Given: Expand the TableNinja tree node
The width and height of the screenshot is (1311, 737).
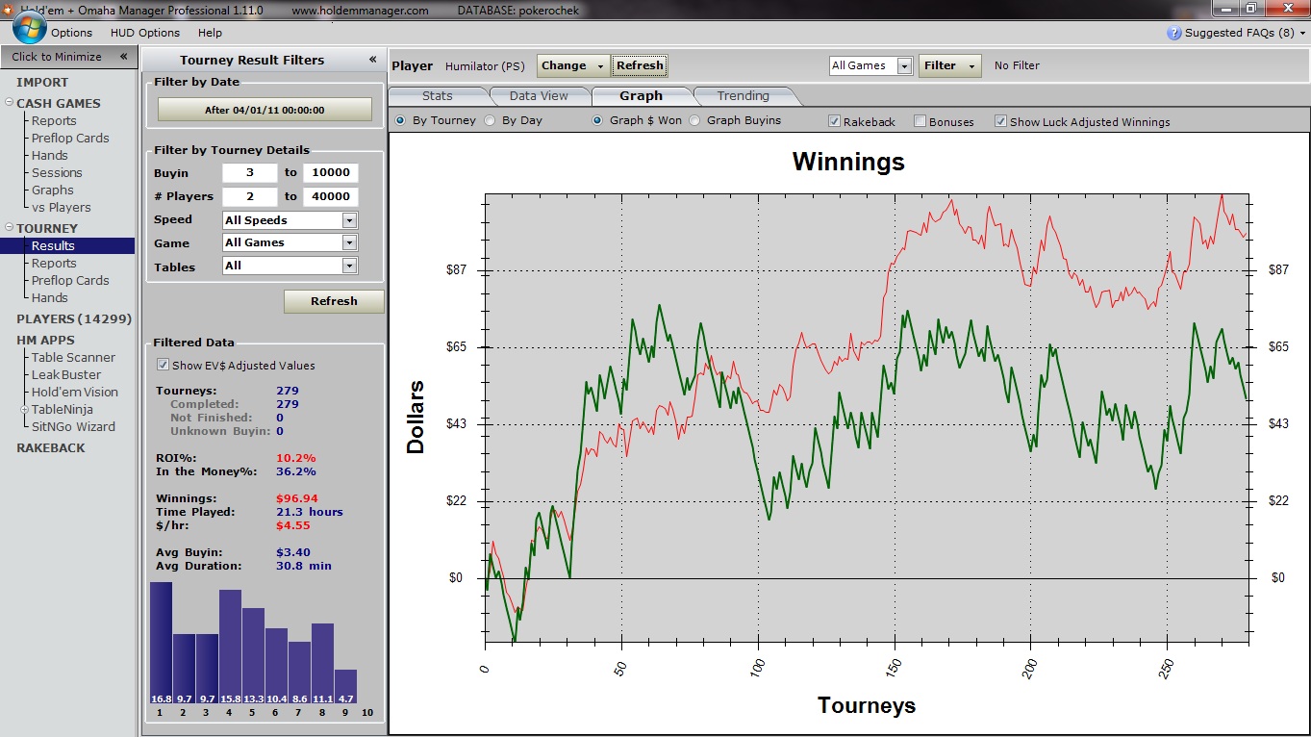Looking at the screenshot, I should coord(24,409).
